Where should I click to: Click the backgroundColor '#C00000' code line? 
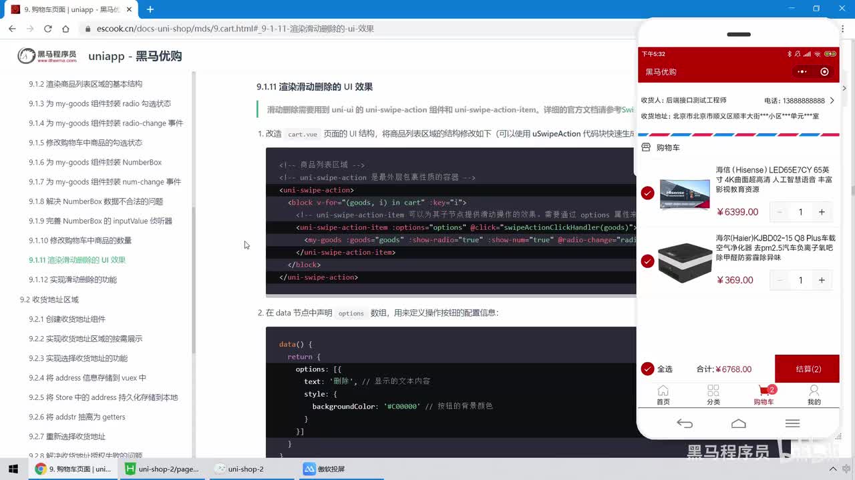402,406
